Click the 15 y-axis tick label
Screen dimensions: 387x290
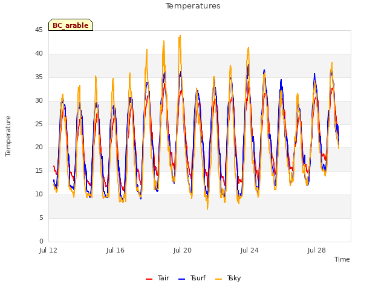pyautogui.click(x=39, y=170)
